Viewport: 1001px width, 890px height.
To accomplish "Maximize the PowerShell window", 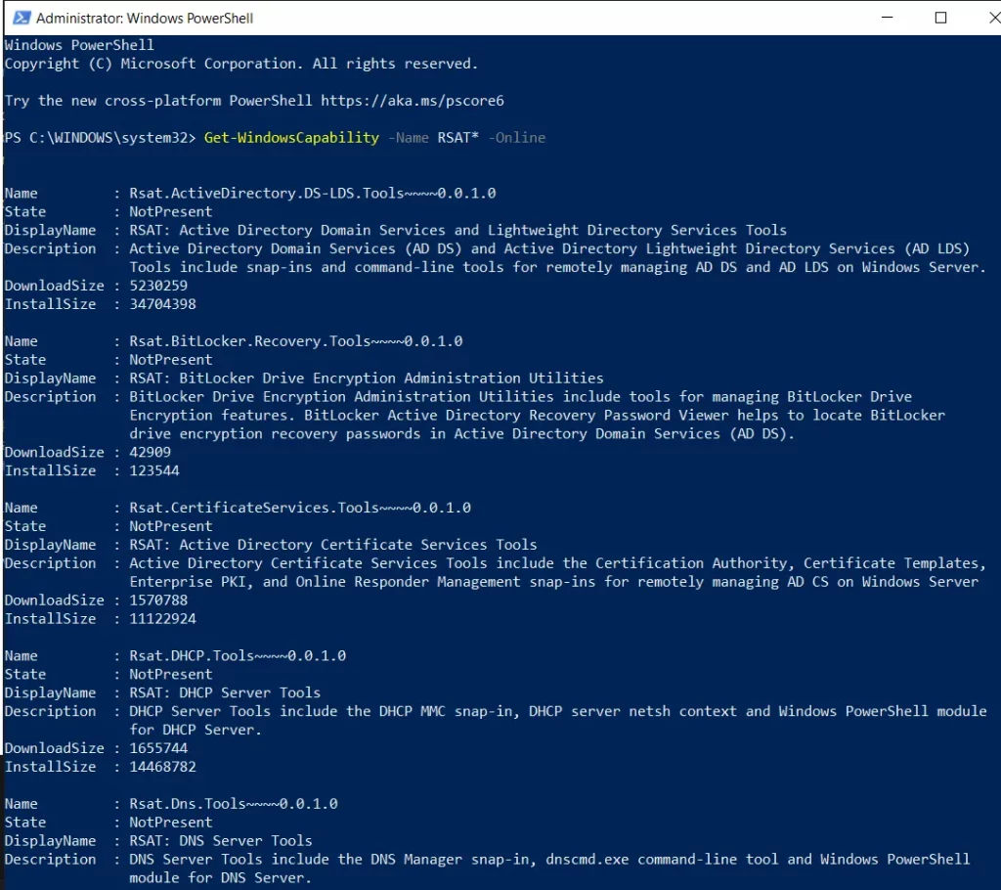I will [940, 18].
